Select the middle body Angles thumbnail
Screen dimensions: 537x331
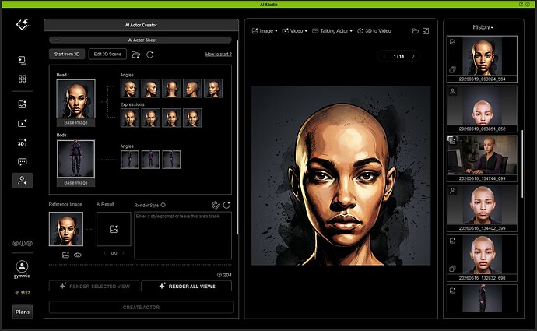click(151, 160)
